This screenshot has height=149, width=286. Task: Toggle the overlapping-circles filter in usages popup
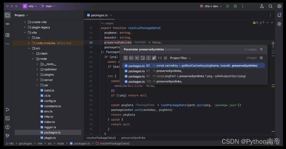[x=154, y=58]
